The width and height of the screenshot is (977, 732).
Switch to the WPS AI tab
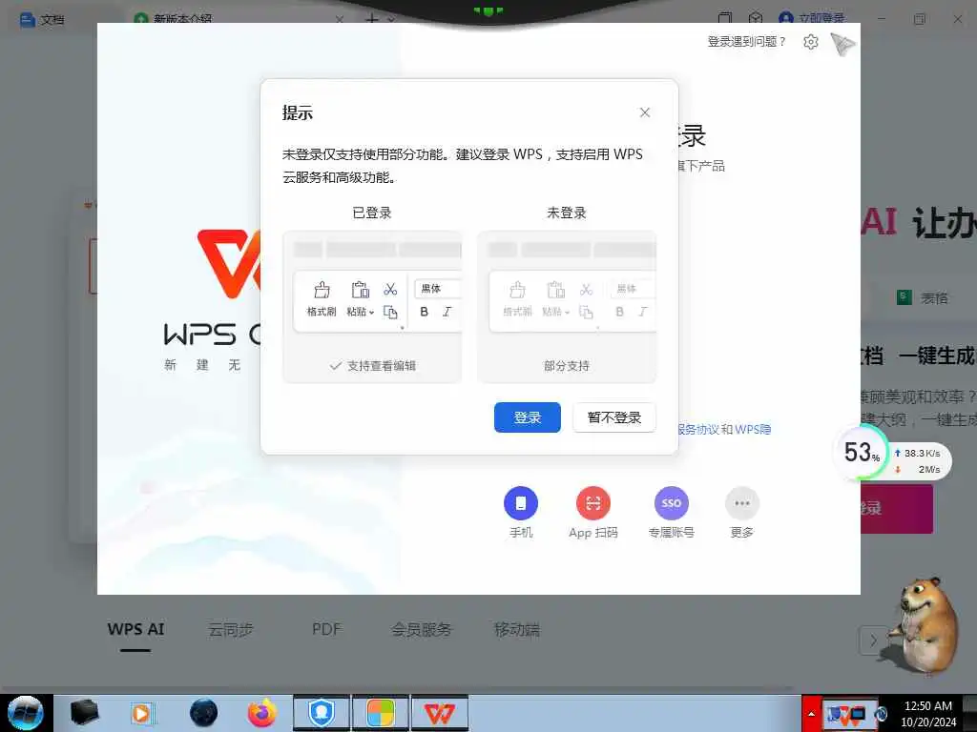click(x=135, y=629)
